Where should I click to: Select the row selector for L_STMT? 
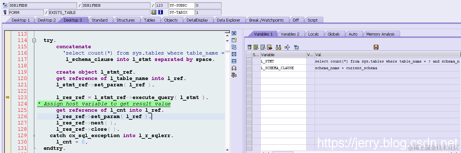[x=249, y=61]
